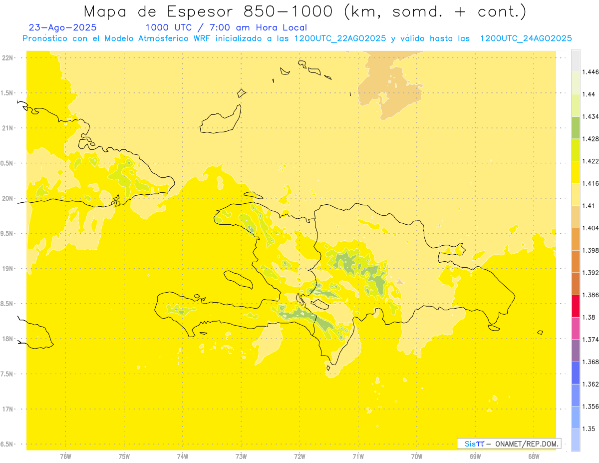Pick the pale yellow swatch between 1.41 and 1.416

[576, 194]
